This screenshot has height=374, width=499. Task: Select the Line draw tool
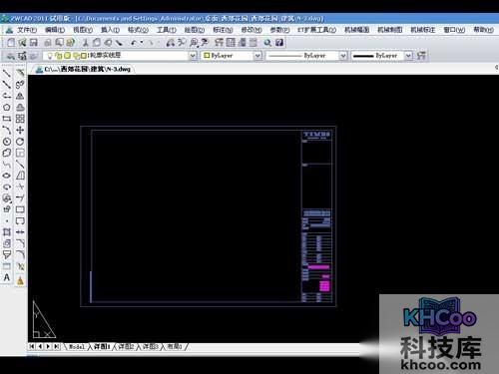7,73
